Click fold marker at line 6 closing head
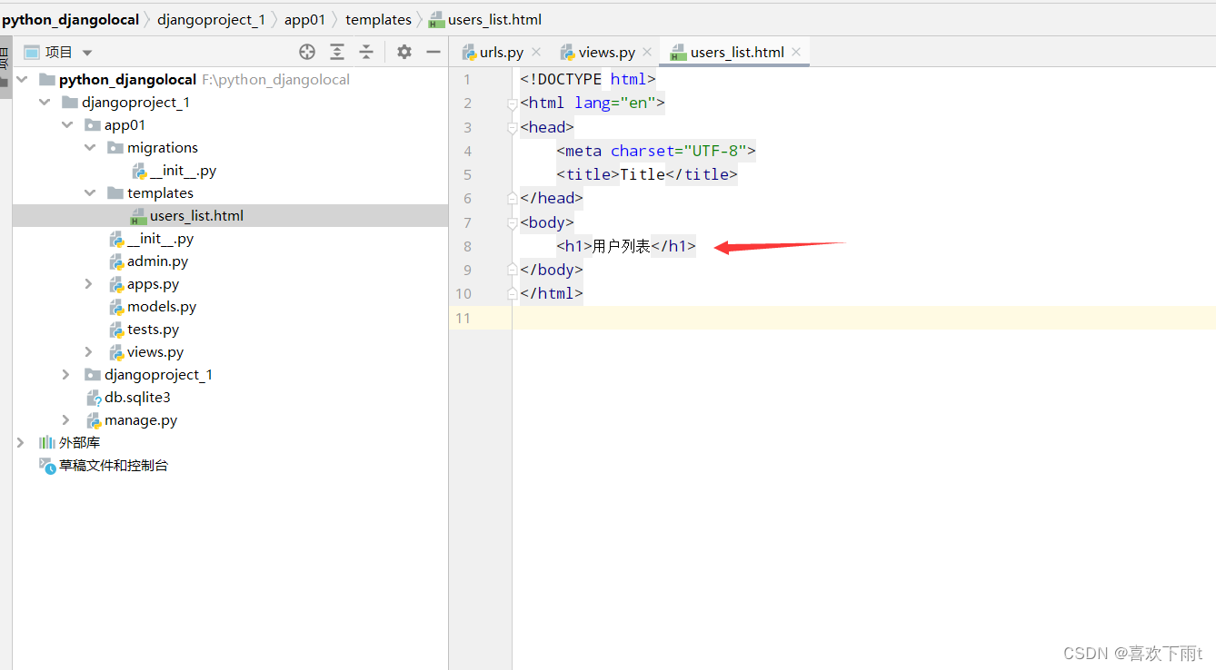Screen dimensions: 1216x670 [x=513, y=198]
